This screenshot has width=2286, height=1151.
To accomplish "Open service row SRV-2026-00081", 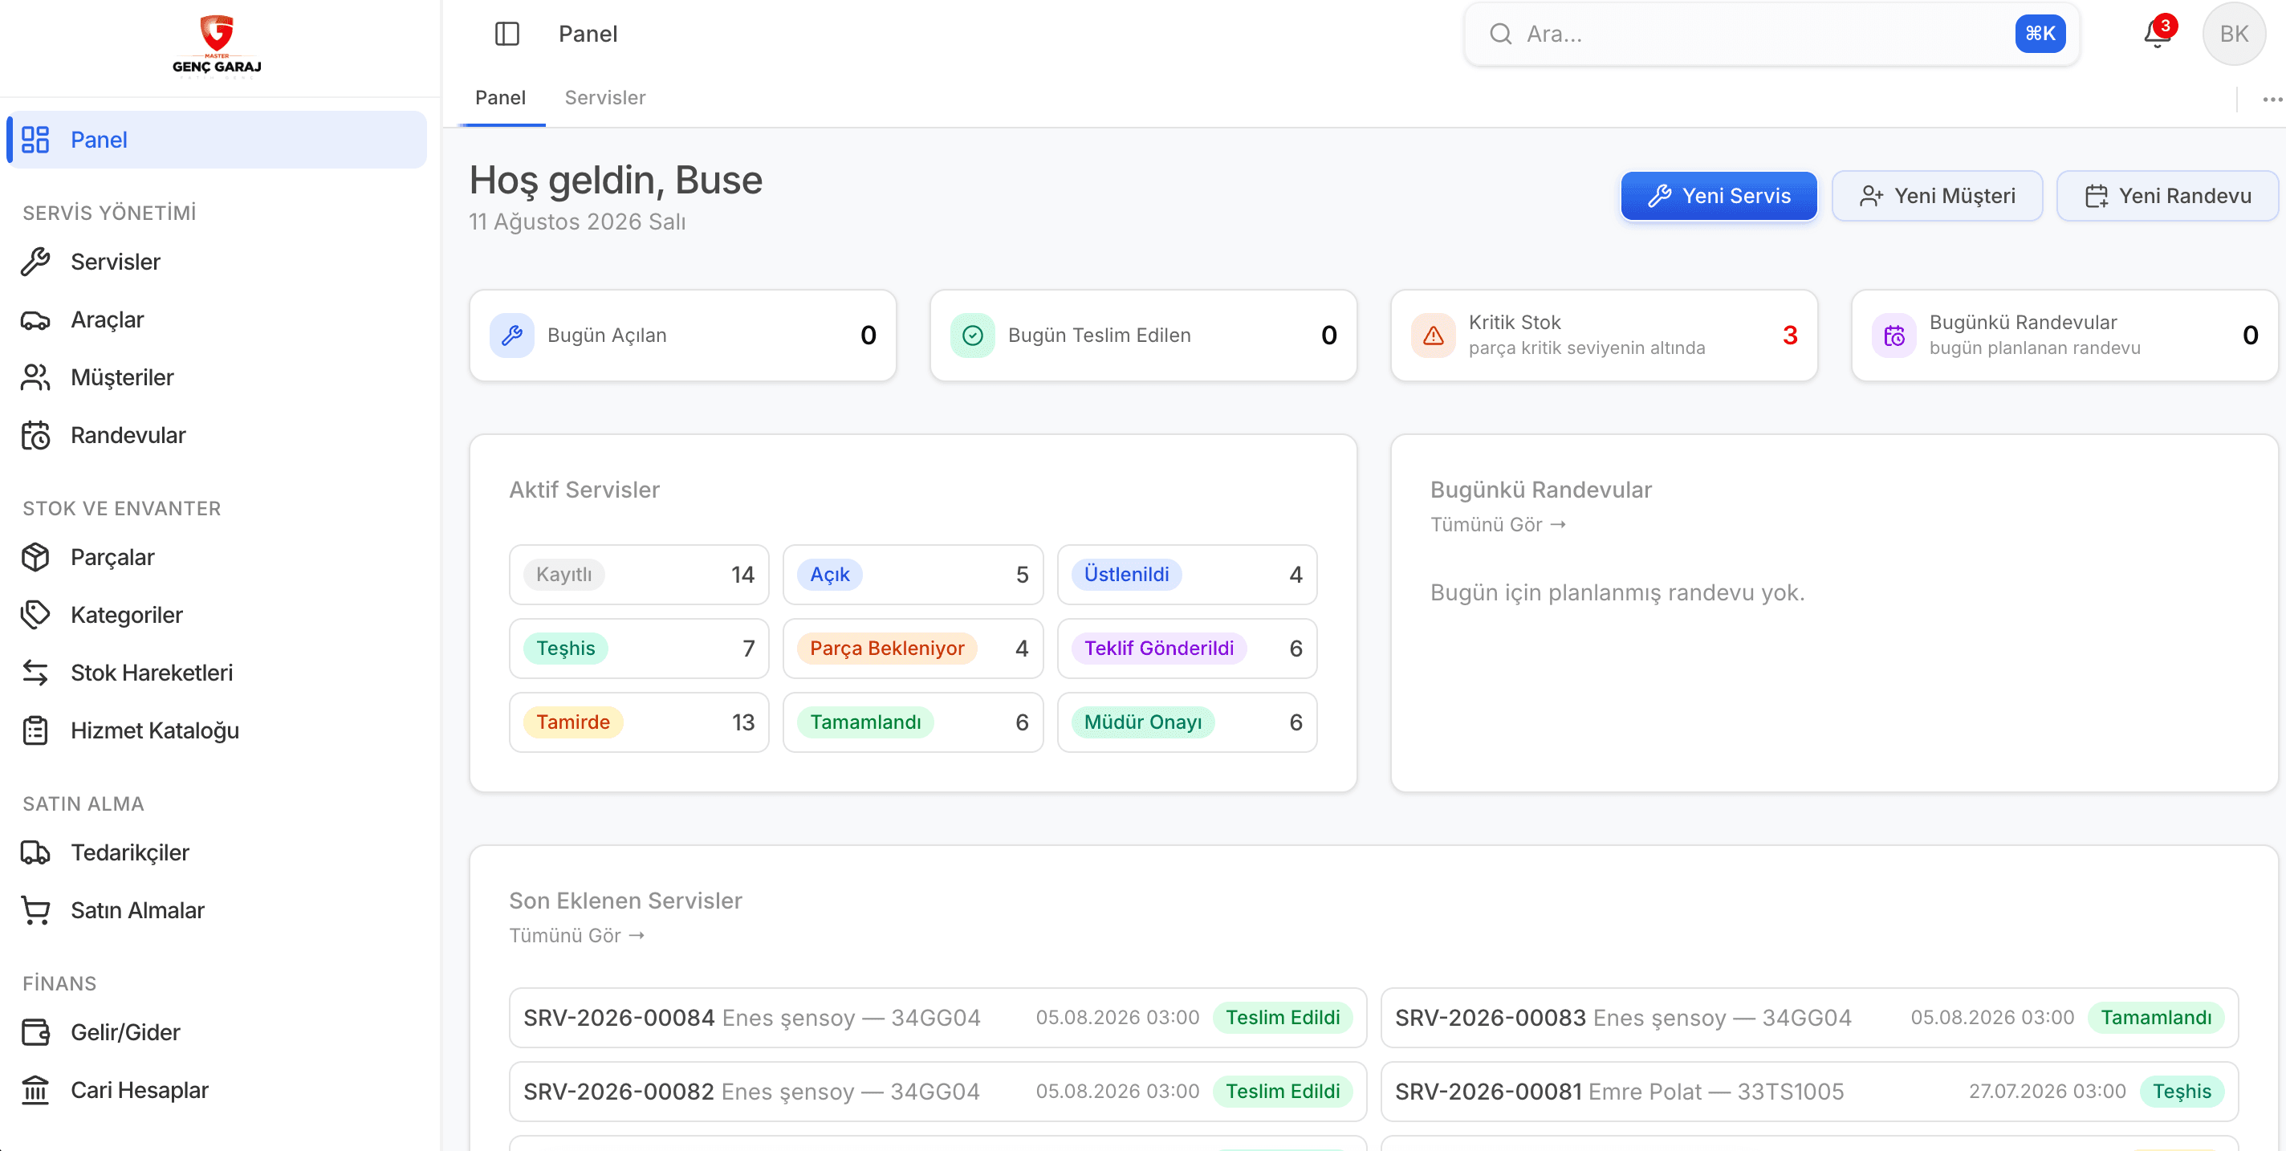I will 1809,1092.
